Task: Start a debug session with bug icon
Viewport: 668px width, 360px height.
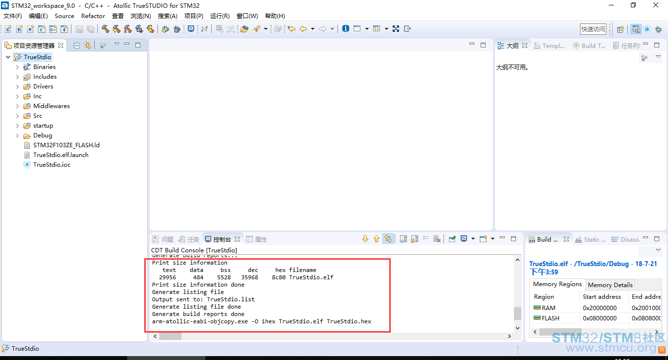Action: pyautogui.click(x=165, y=29)
